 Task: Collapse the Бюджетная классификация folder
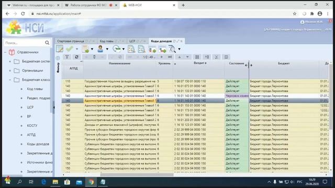coord(10,80)
